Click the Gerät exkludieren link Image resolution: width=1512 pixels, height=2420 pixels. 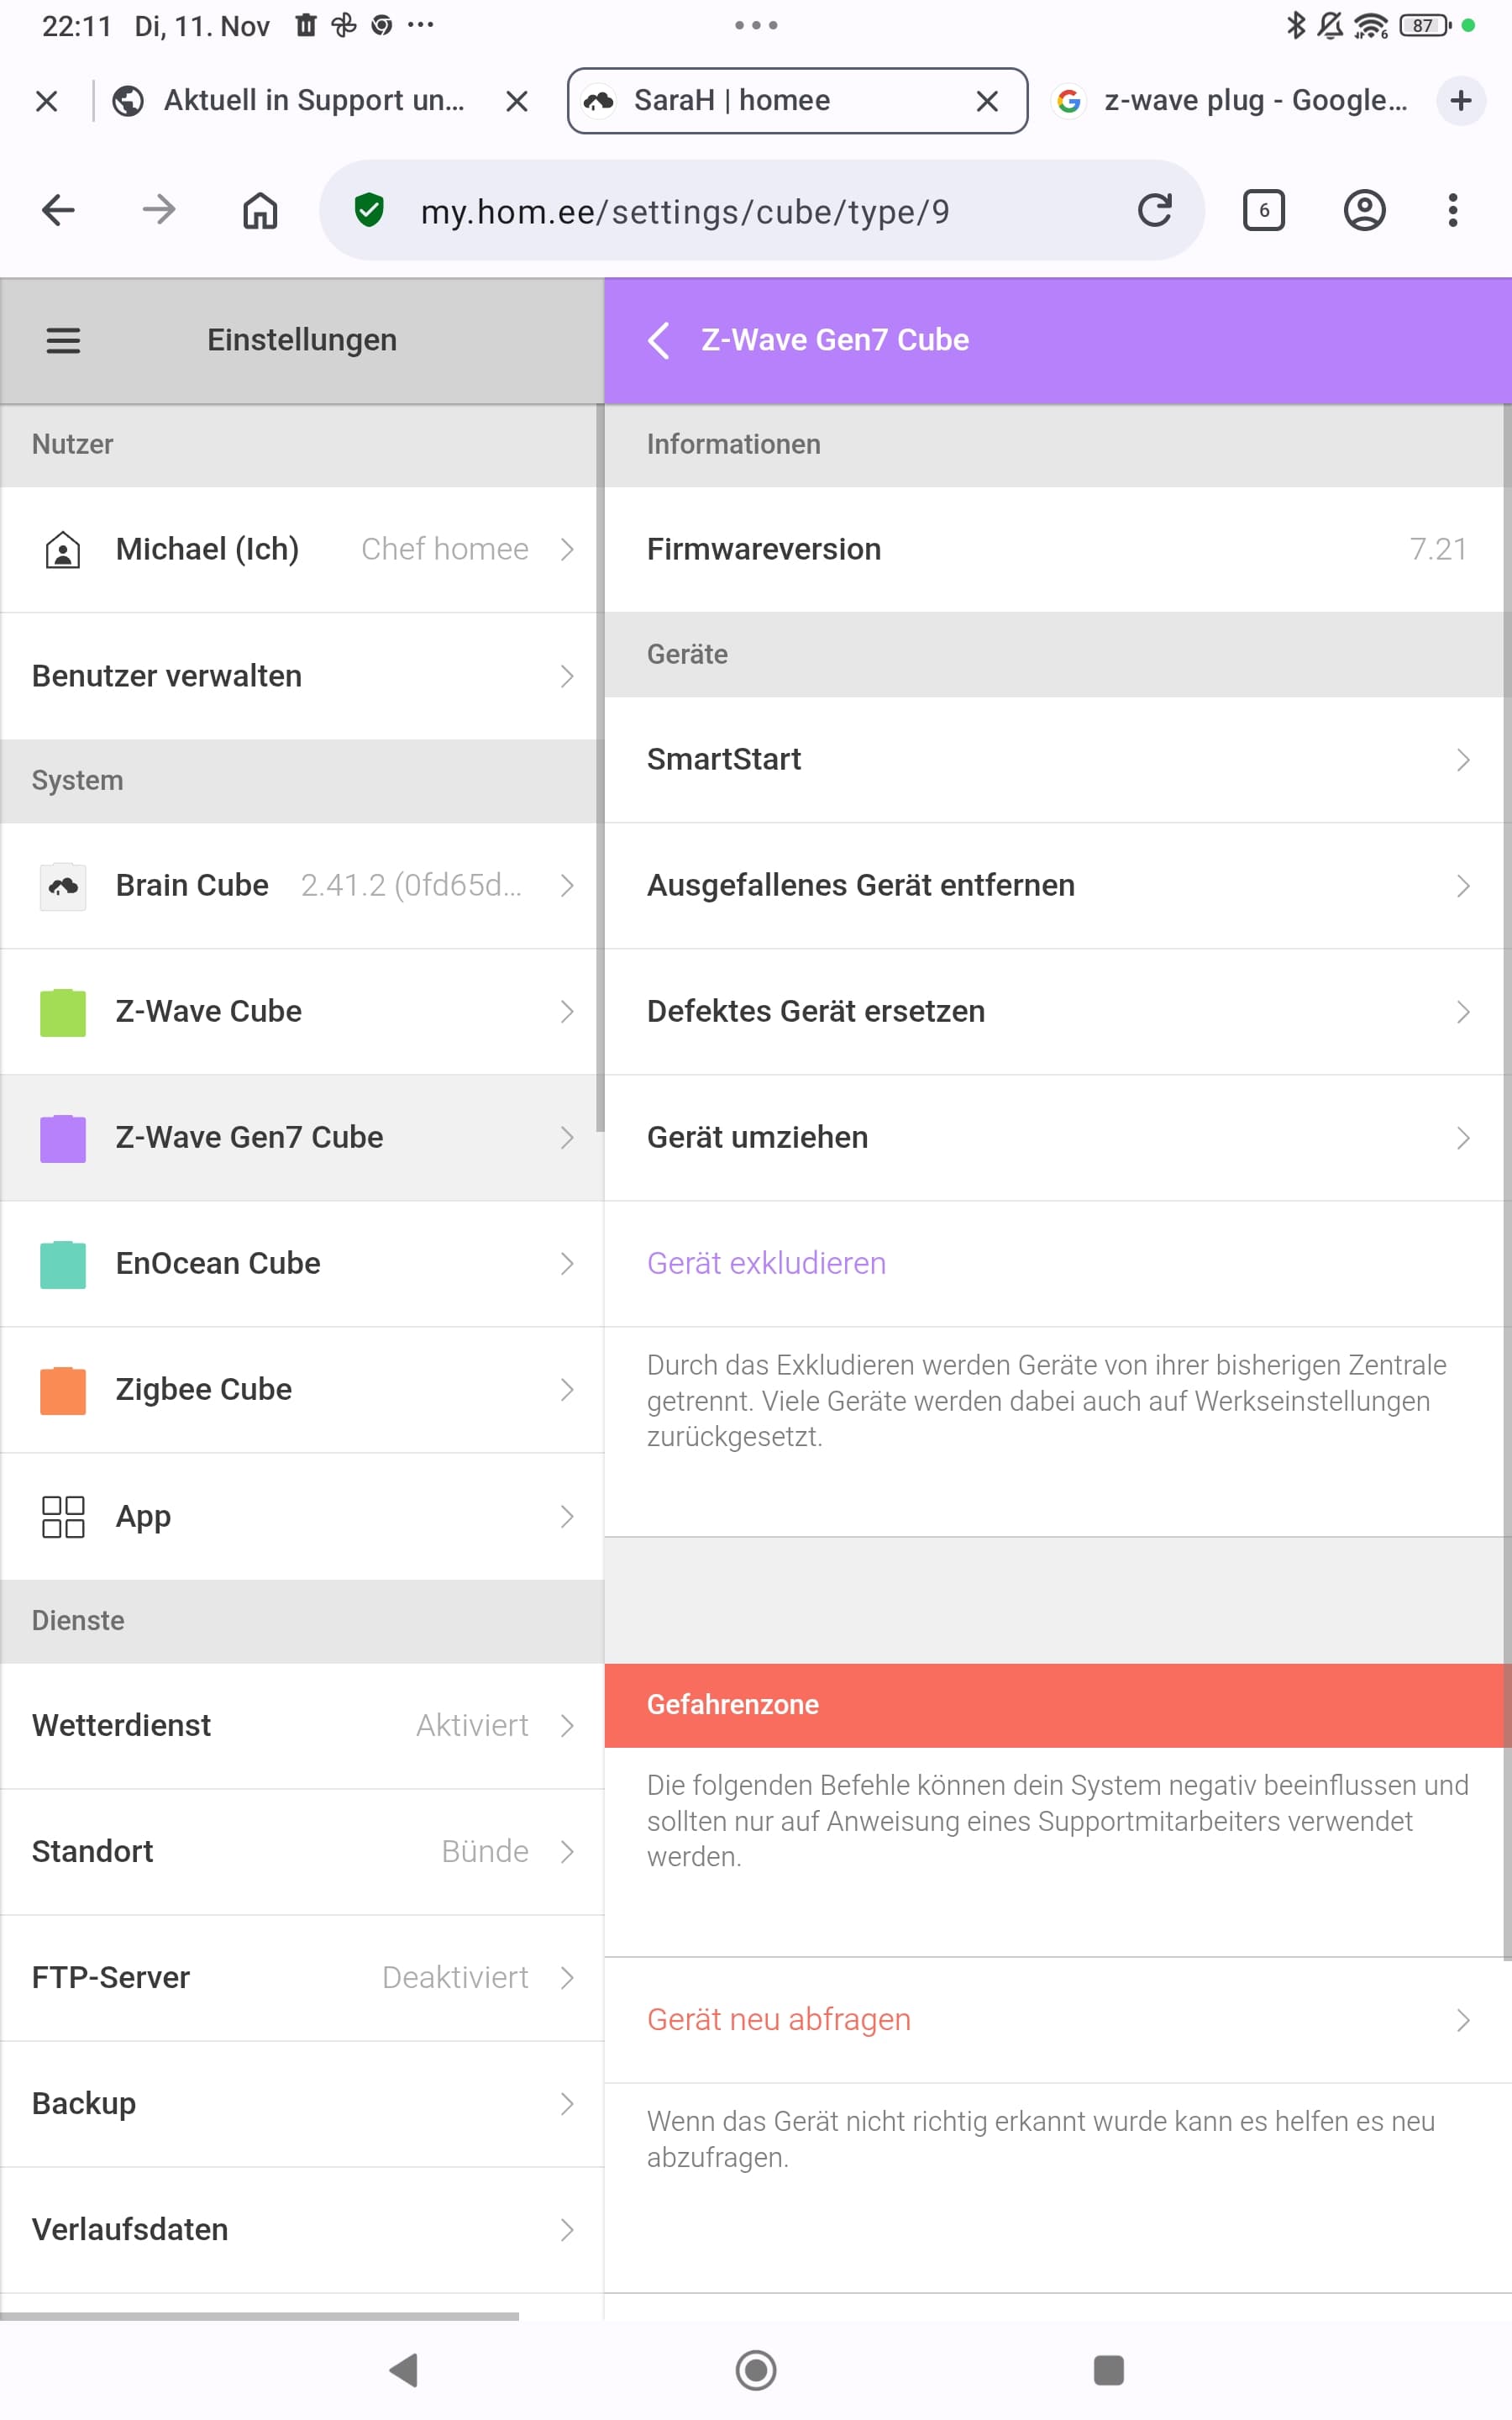click(x=766, y=1264)
